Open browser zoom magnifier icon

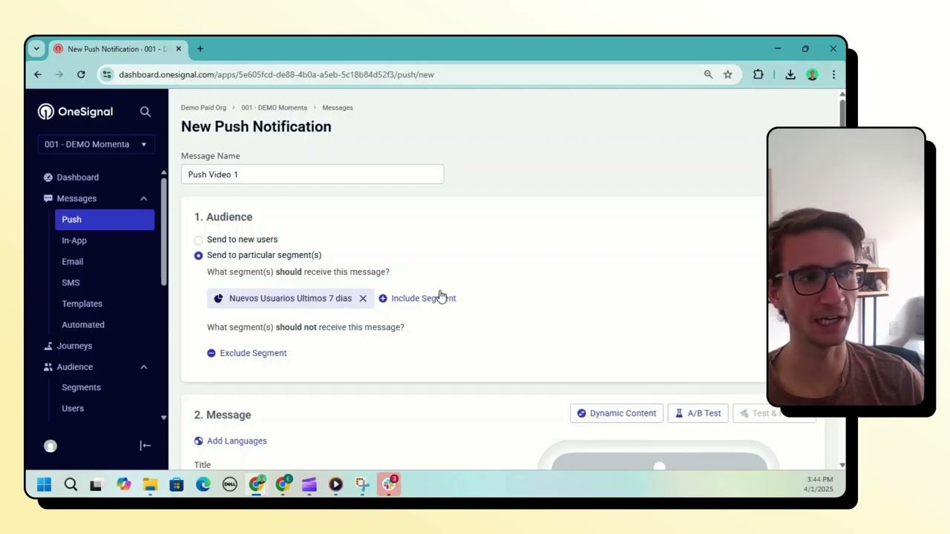708,74
